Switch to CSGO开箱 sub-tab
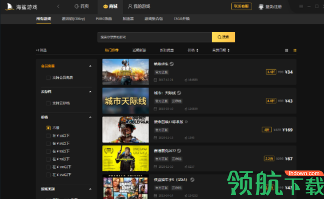Viewport: 324px width, 199px height. coord(181,18)
